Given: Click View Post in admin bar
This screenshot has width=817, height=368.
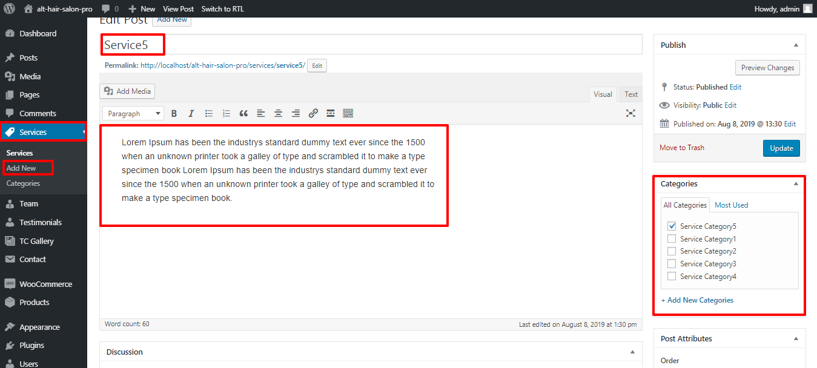Looking at the screenshot, I should [x=179, y=8].
